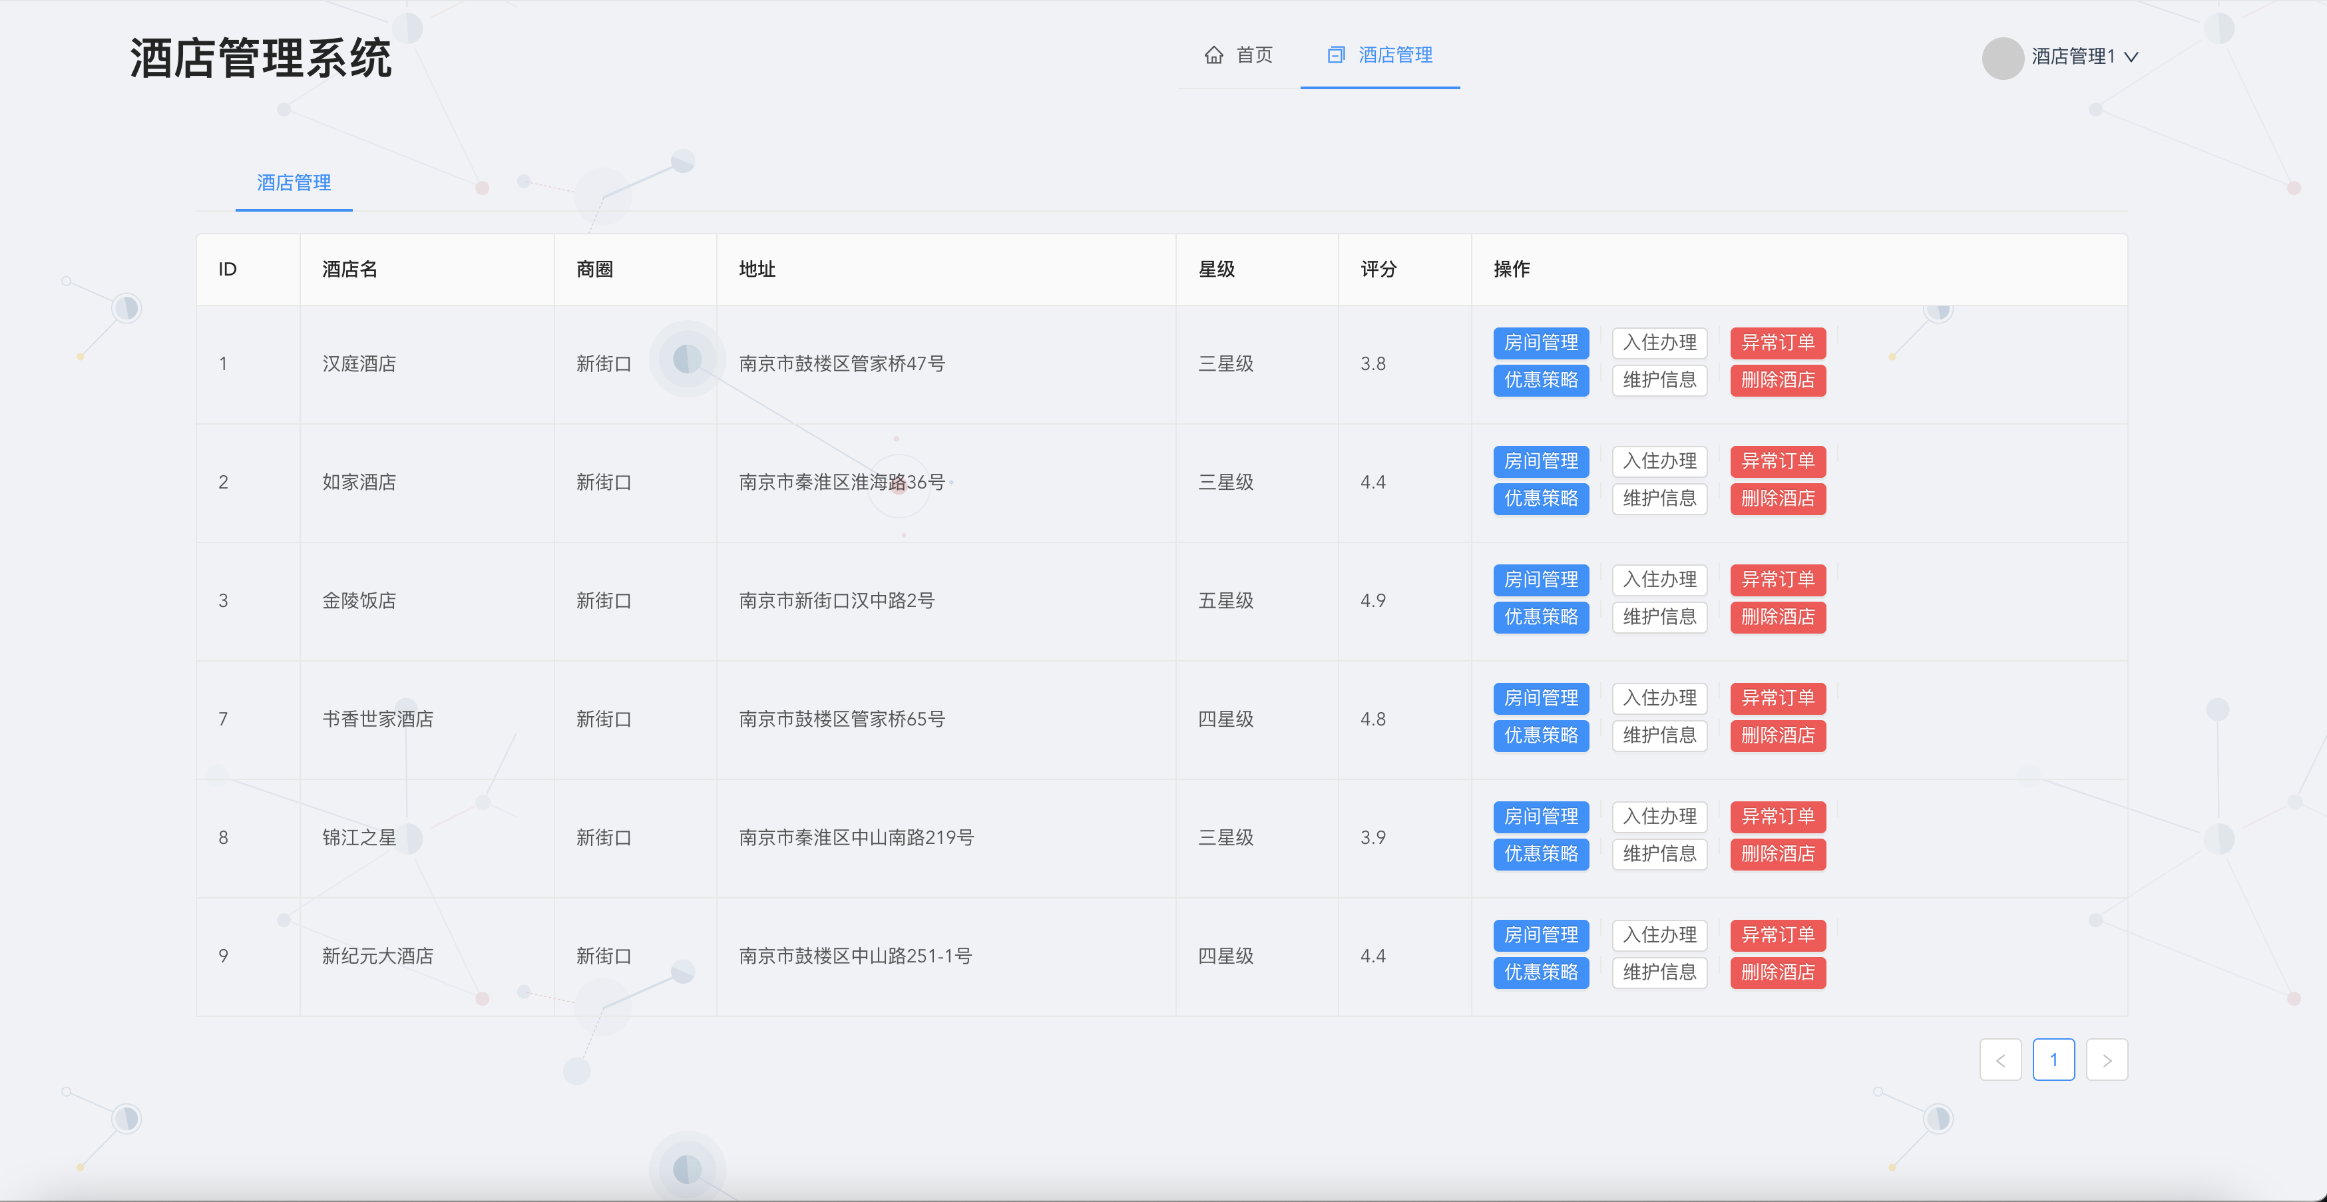Click 删除酒店 for 锦江之星
Screen dimensions: 2327x1202
point(1778,853)
